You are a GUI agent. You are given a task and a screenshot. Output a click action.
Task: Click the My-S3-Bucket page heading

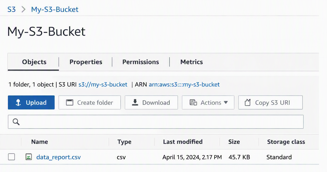point(46,32)
